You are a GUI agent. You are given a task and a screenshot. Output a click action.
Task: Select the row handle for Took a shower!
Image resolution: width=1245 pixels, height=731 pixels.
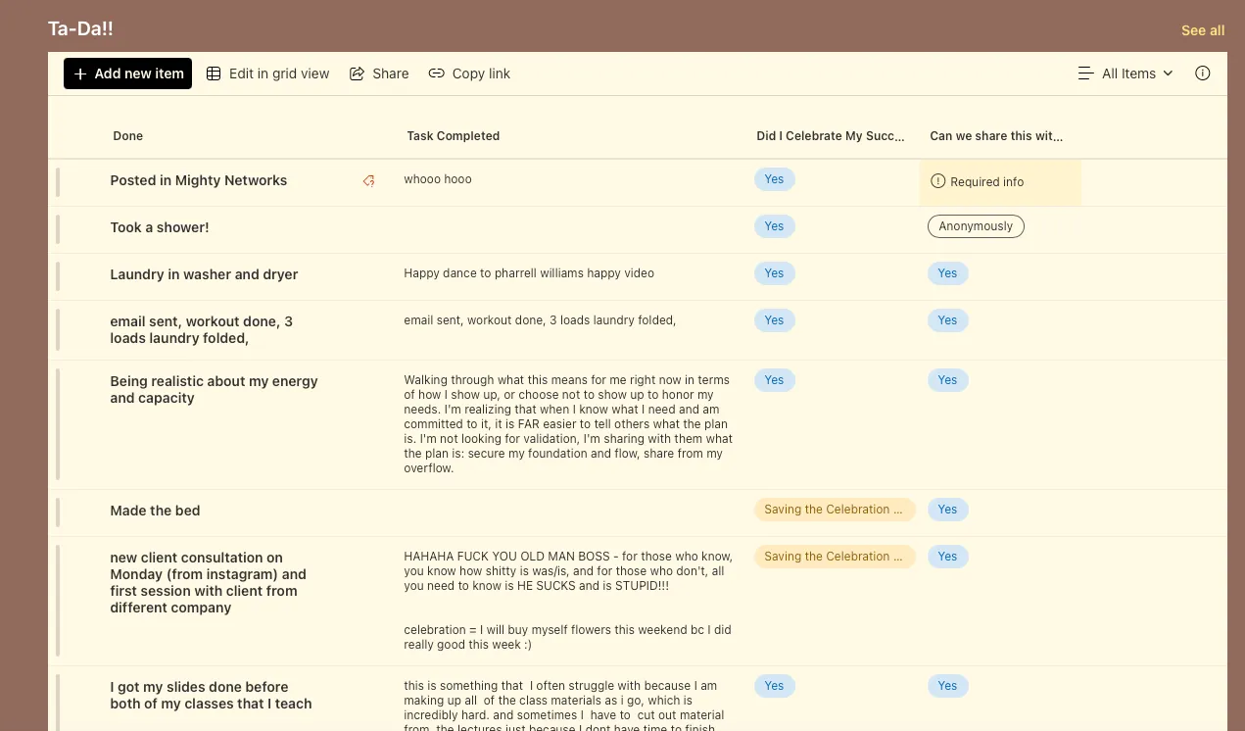point(58,228)
